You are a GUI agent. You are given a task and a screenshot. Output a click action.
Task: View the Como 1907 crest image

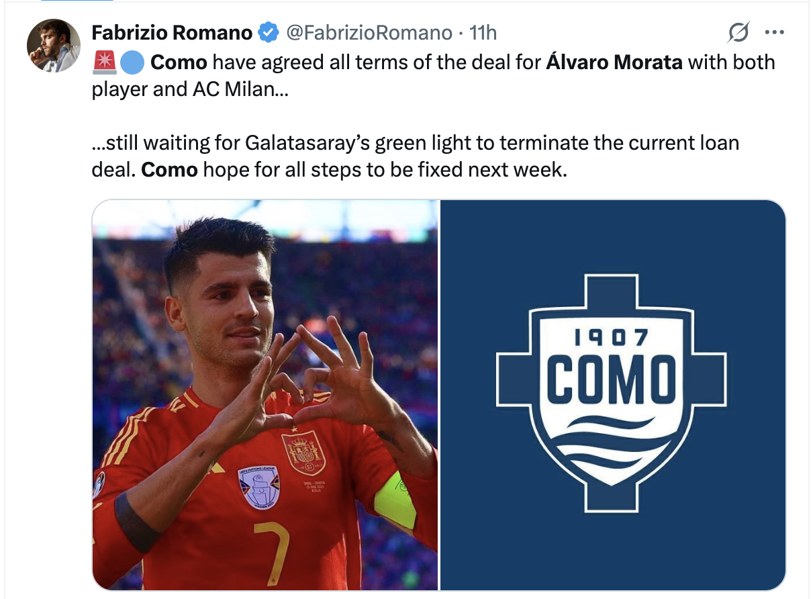[612, 395]
